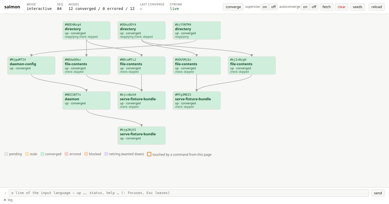Viewport: 389px width, 204px height.
Task: Disable autoconverge with the off button
Action: (314, 7)
